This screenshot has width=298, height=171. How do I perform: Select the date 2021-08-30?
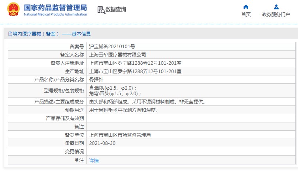coord(102,143)
